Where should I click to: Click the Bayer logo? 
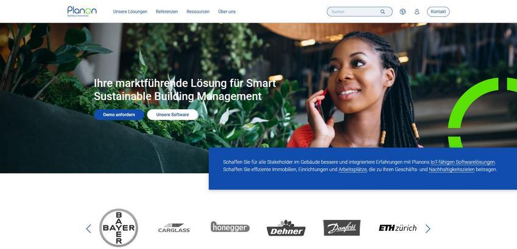click(119, 228)
